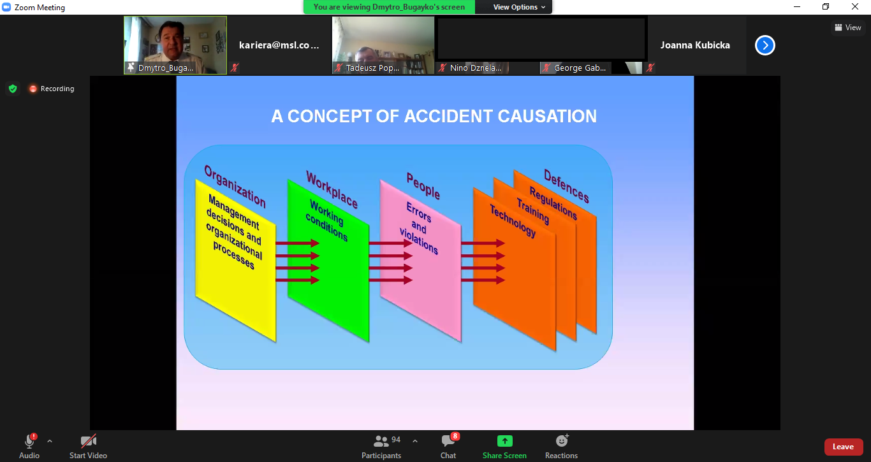Click the View layout button

coord(848,27)
